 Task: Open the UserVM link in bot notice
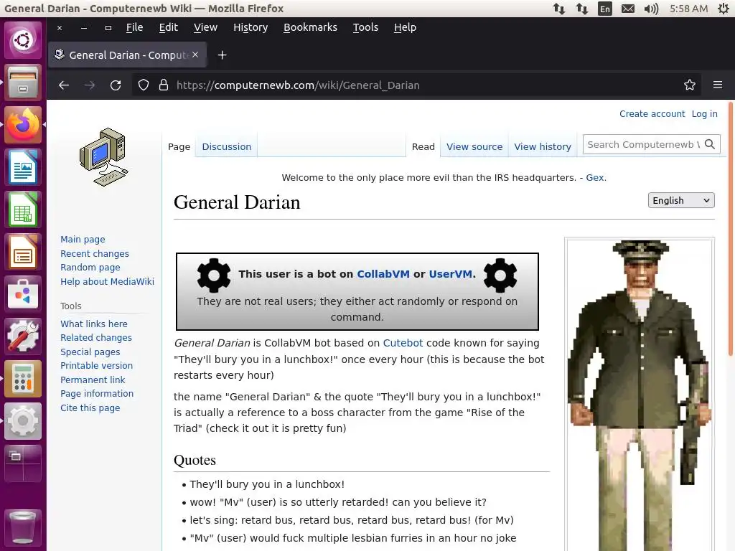click(450, 274)
